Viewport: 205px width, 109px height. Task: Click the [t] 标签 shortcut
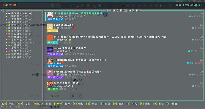[92, 104]
